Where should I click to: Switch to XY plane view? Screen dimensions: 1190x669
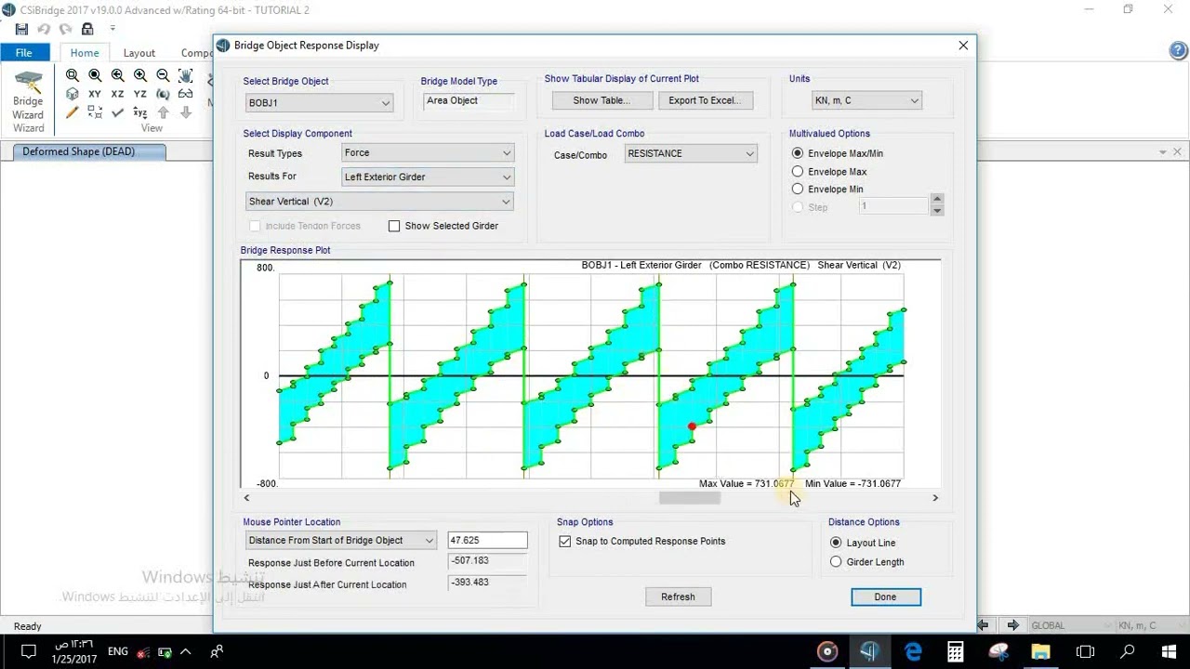click(x=95, y=94)
